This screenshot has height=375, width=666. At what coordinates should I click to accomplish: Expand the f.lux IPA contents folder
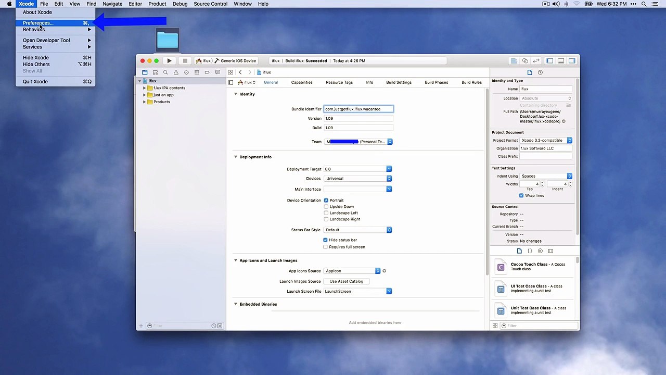click(144, 88)
